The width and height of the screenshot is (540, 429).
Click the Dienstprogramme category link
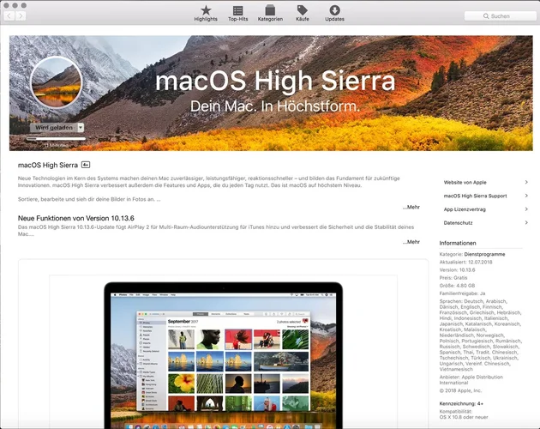tap(484, 254)
